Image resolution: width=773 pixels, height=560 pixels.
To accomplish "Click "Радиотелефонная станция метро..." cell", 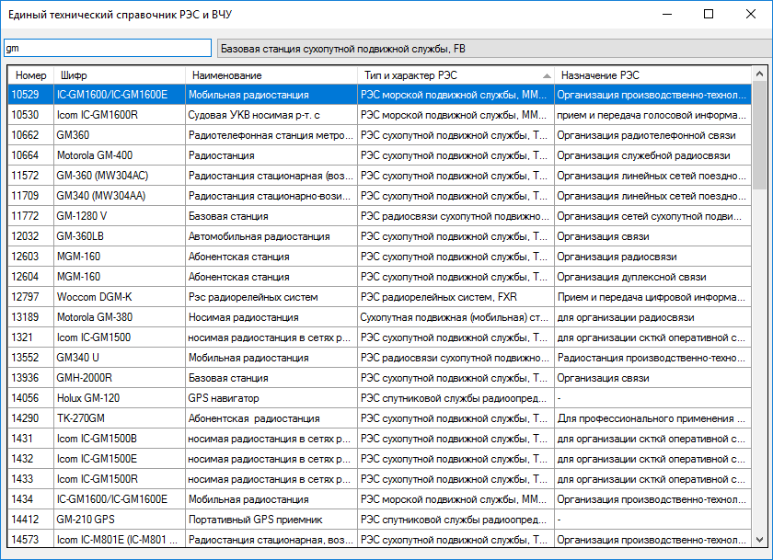I will point(271,135).
